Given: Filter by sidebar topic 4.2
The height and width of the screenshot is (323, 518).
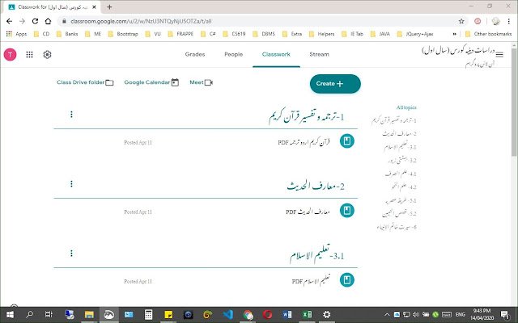Looking at the screenshot, I should click(404, 187).
